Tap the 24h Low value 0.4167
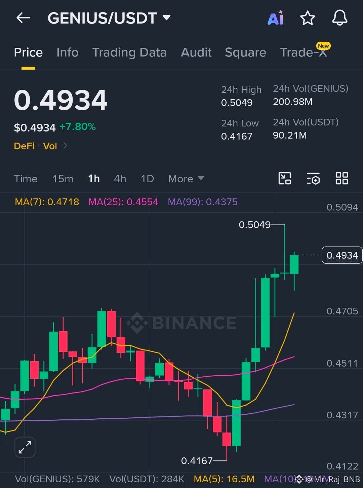Image resolution: width=363 pixels, height=488 pixels. point(237,136)
